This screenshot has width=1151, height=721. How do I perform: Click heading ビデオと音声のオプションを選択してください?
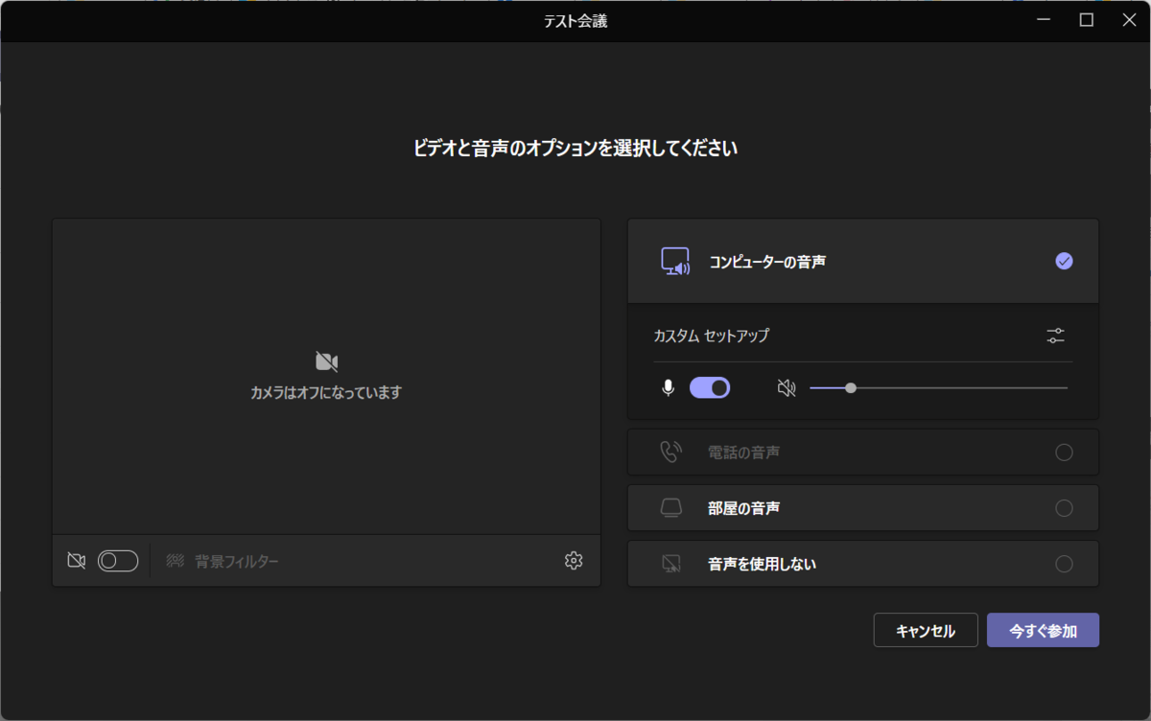[x=575, y=149]
